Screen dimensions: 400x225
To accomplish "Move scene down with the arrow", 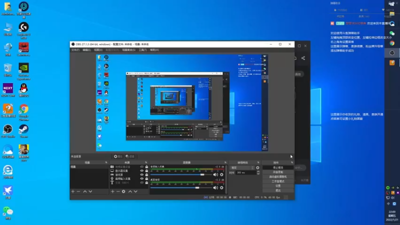I will [90, 191].
